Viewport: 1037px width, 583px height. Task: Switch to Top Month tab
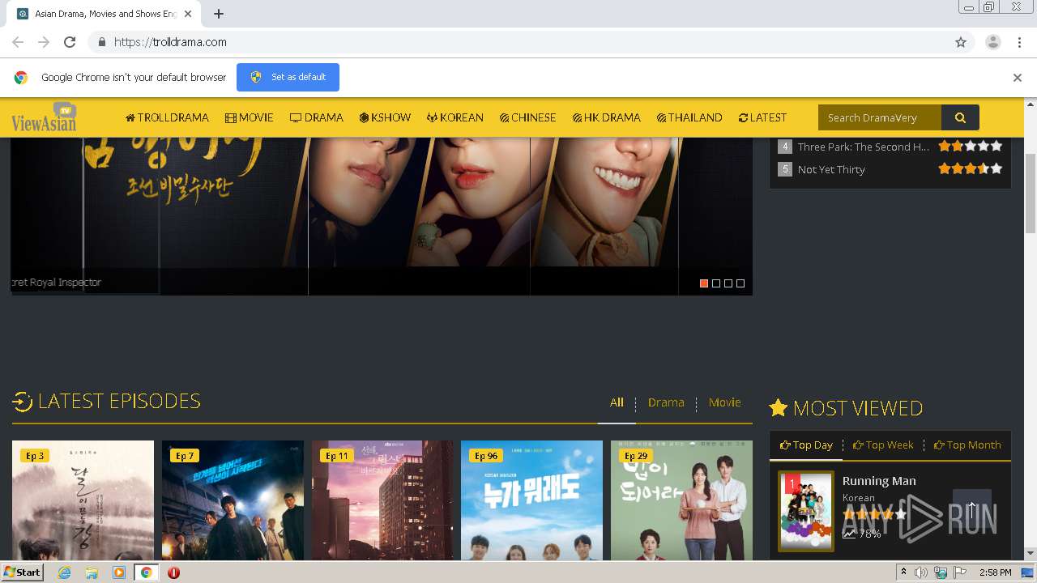coord(967,445)
